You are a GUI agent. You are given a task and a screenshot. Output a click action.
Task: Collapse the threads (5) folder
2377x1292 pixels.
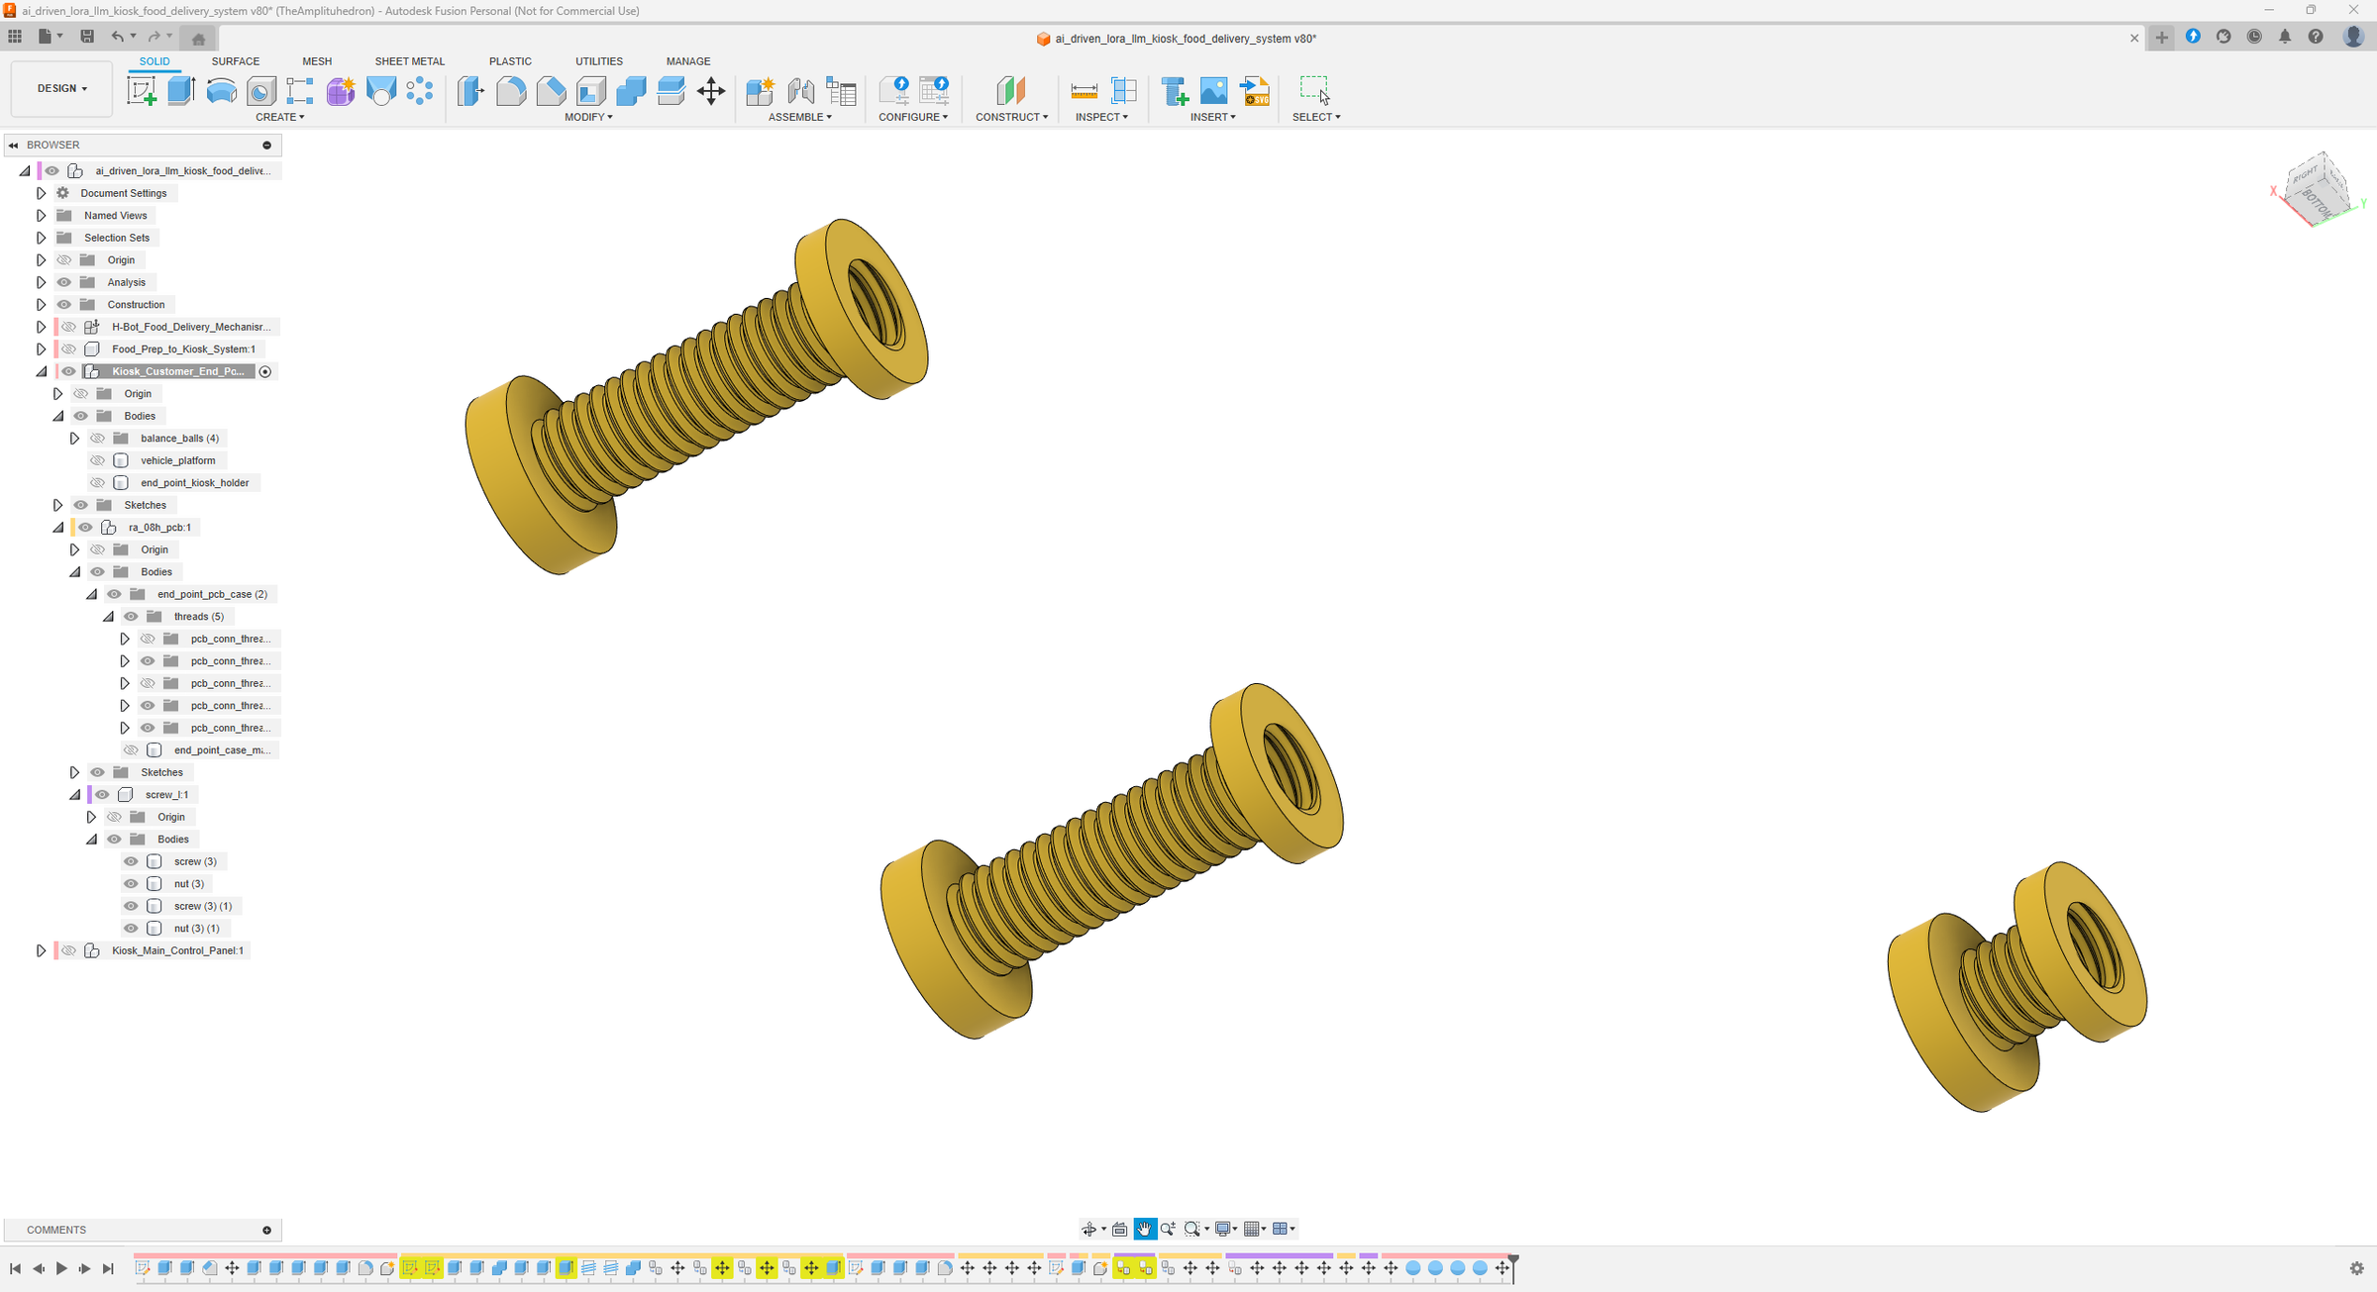[x=108, y=617]
